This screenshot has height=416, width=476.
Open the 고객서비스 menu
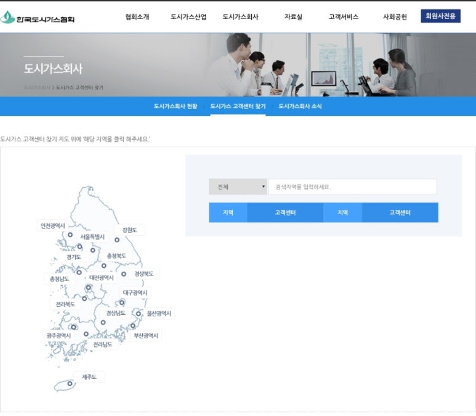(x=344, y=17)
